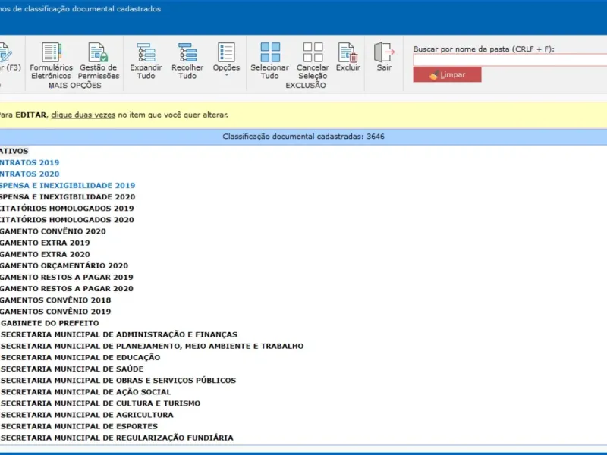
Task: Click Expandir Tudo icon
Action: click(x=146, y=52)
